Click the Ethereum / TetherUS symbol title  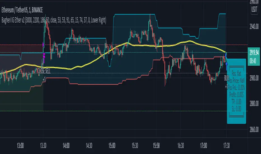tap(22, 10)
